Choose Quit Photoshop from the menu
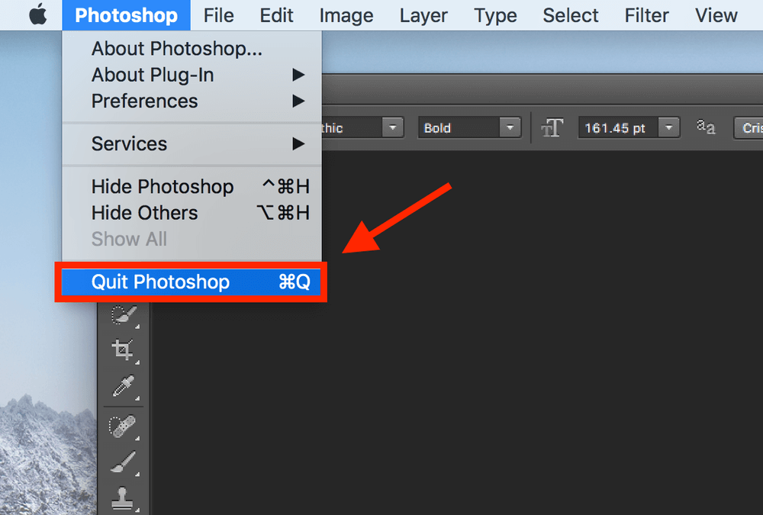Screen dimensions: 763x515 [191, 282]
